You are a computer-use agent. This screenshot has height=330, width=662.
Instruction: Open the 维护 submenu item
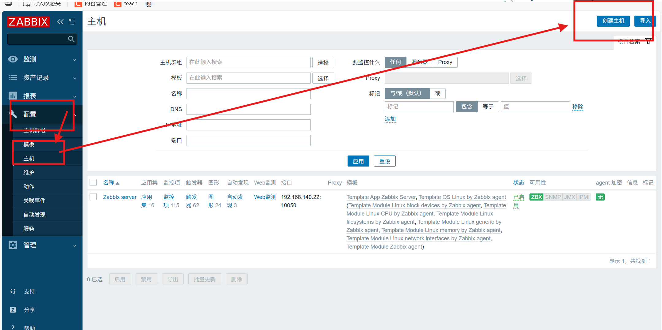48,173
